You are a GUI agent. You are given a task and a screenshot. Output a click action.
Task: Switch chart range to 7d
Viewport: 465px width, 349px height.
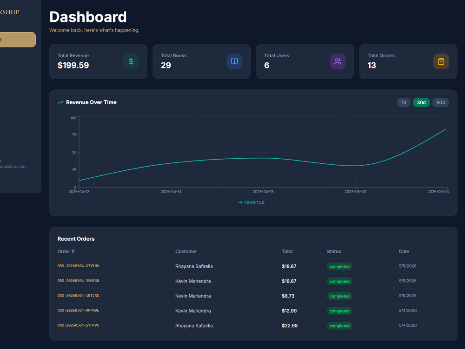pos(404,102)
